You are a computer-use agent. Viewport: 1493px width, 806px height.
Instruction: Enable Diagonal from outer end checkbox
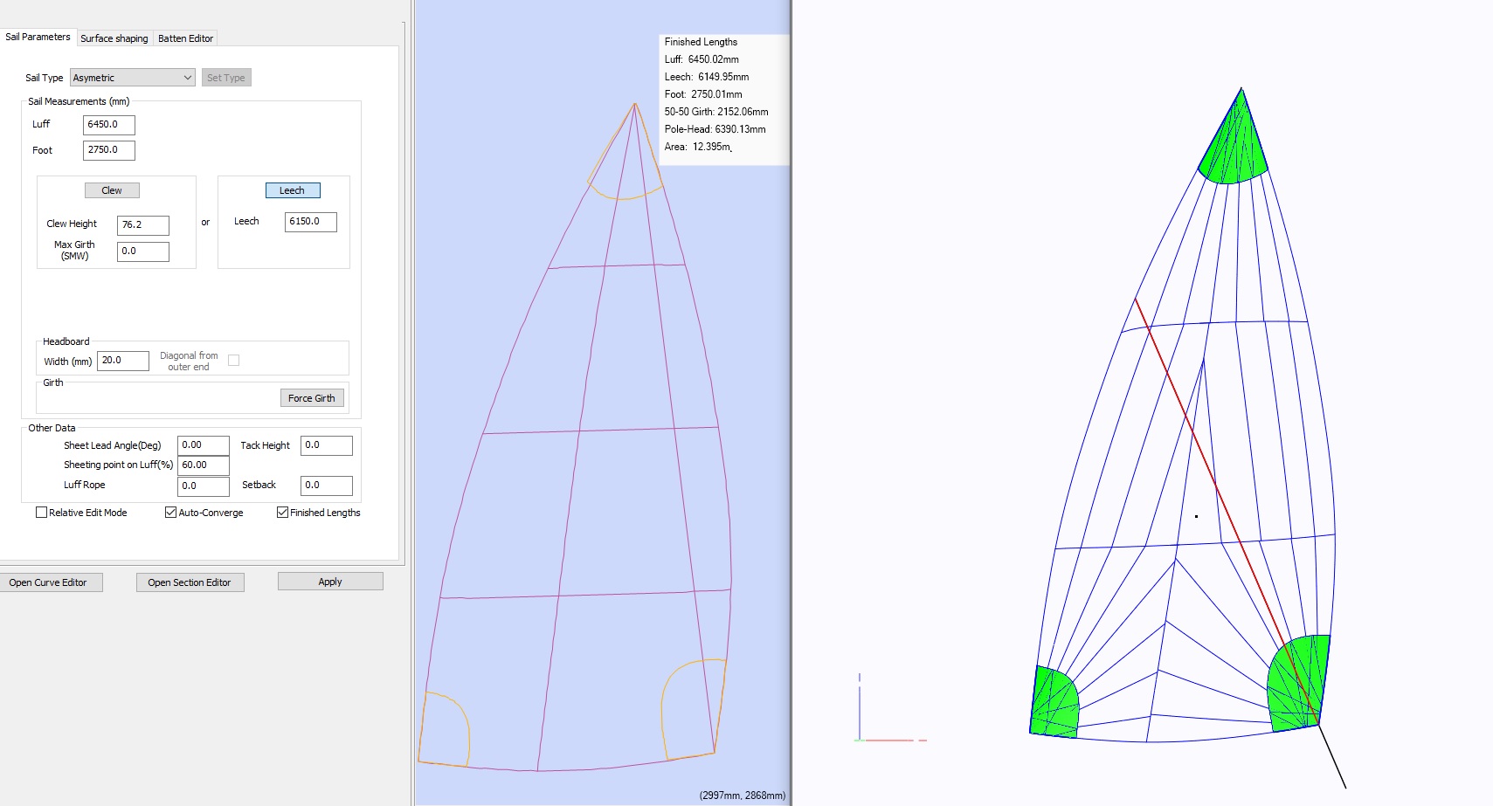[x=233, y=361]
